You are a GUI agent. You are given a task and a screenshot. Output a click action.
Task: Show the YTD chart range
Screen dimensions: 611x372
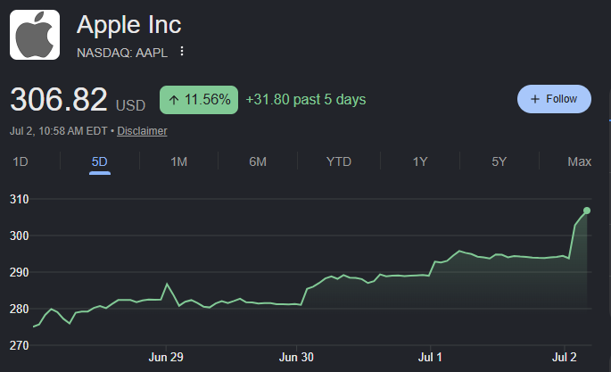[x=339, y=161]
